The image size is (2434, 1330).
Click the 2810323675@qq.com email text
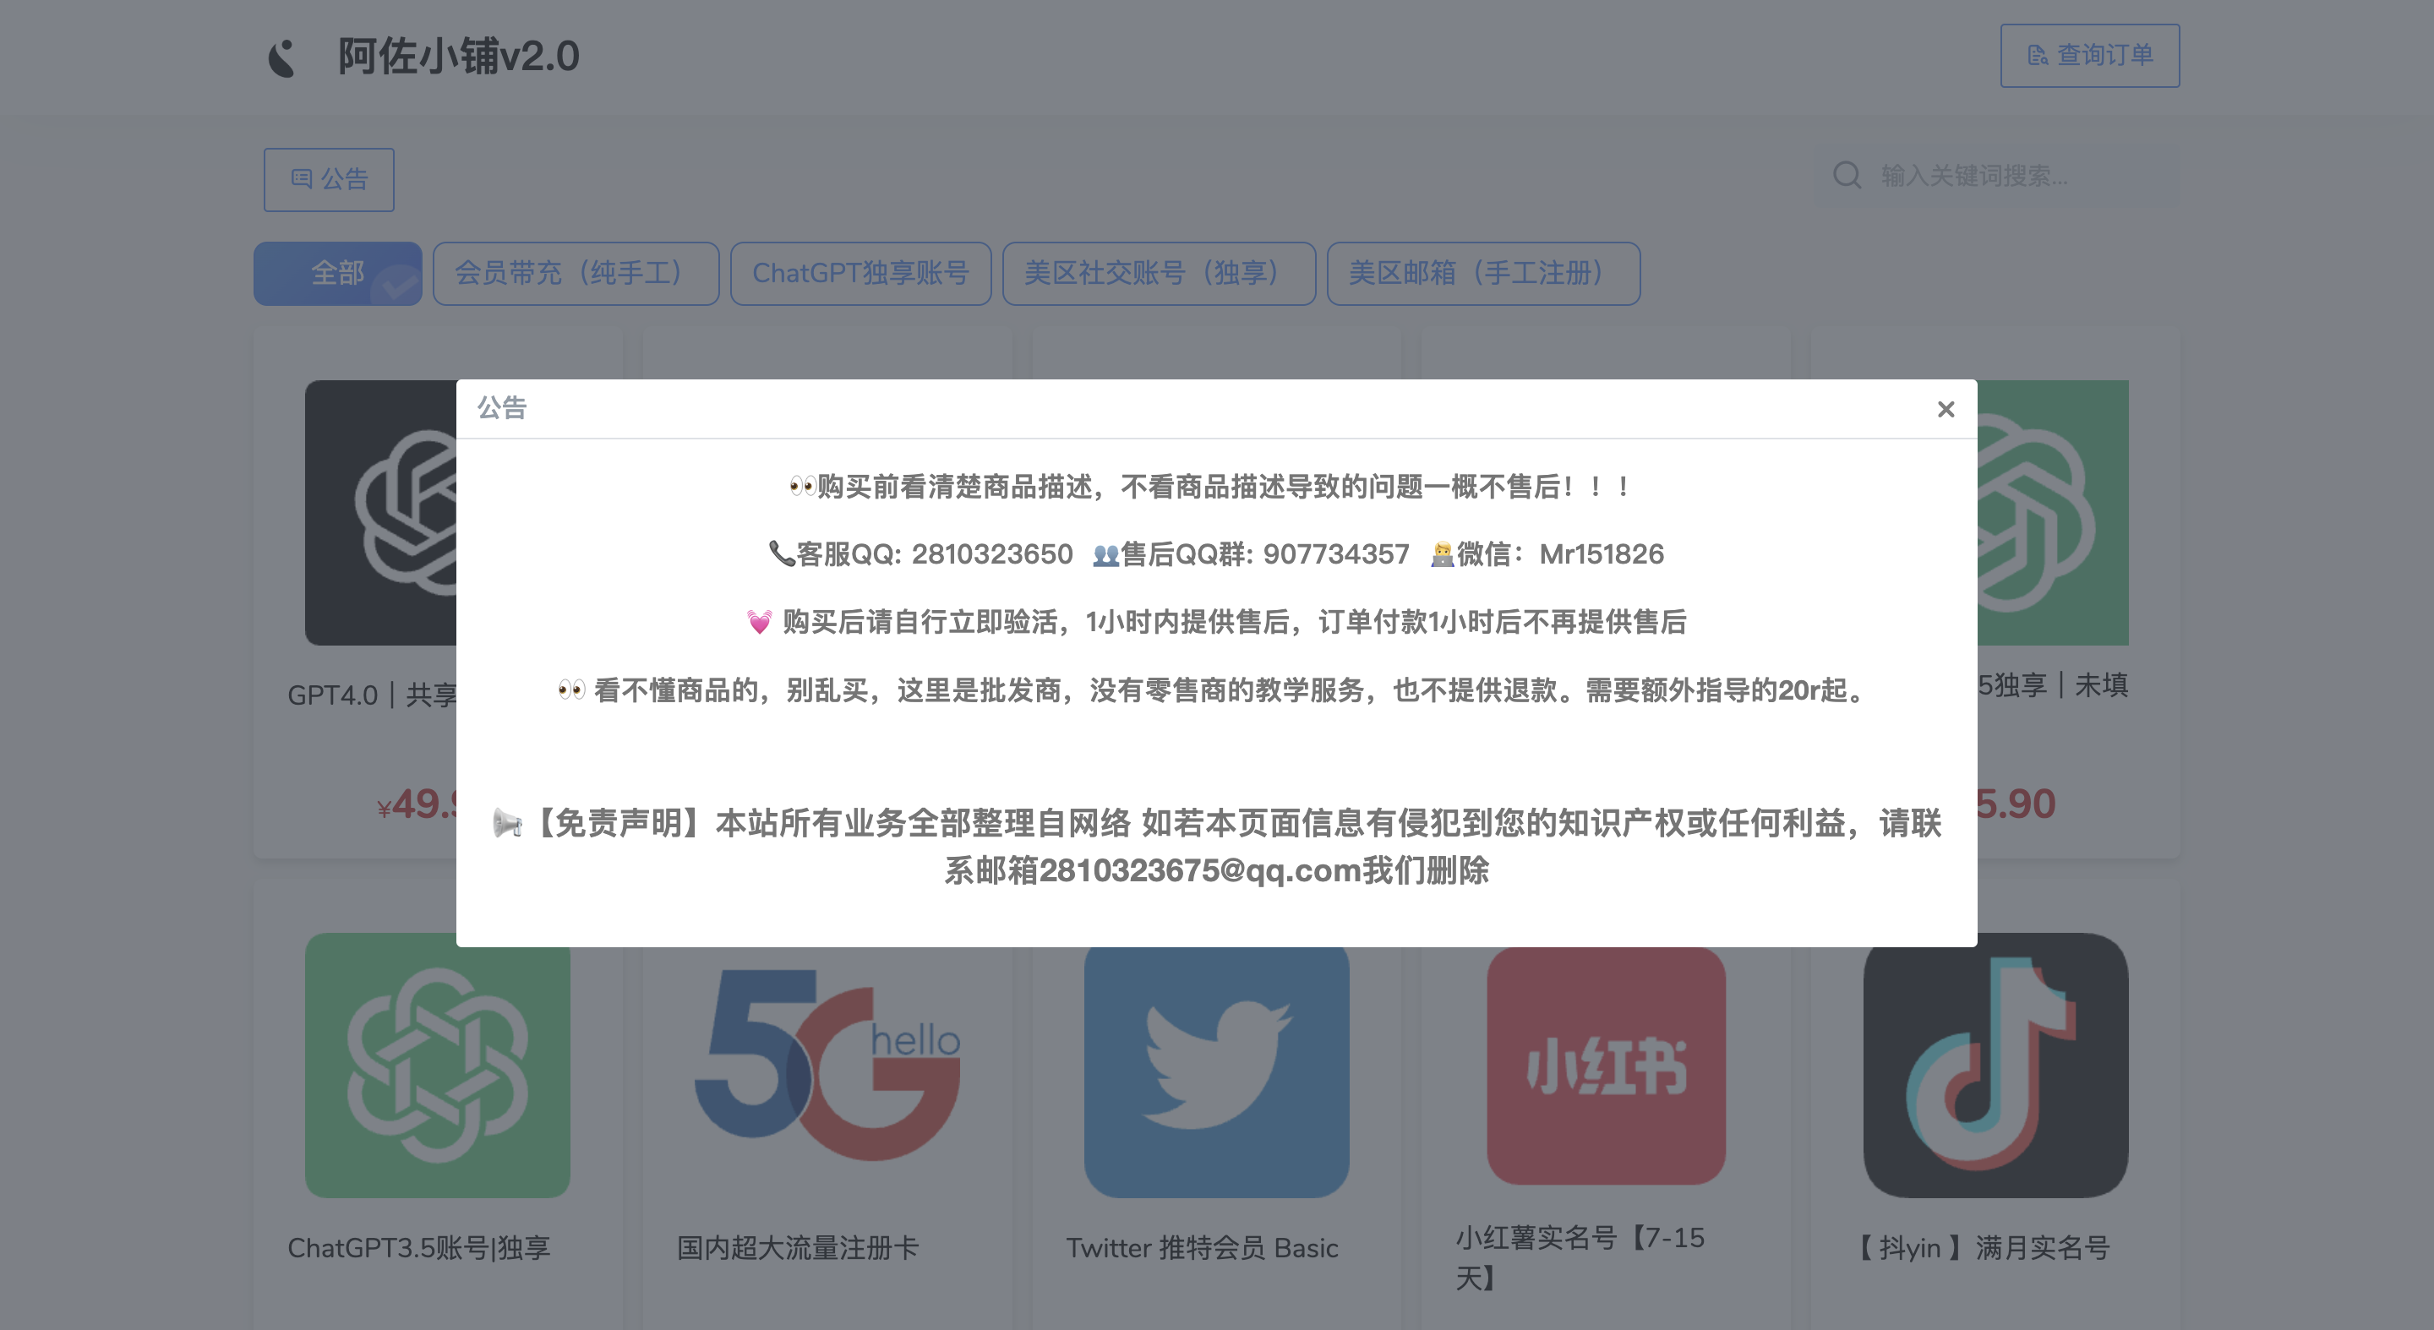pos(1200,870)
